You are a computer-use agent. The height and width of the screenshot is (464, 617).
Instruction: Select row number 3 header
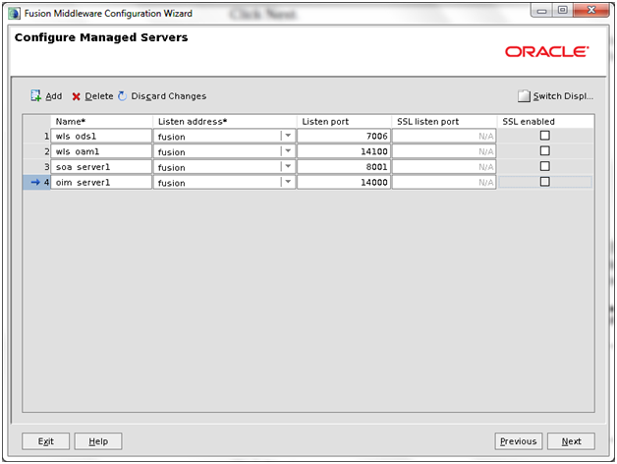tap(36, 166)
